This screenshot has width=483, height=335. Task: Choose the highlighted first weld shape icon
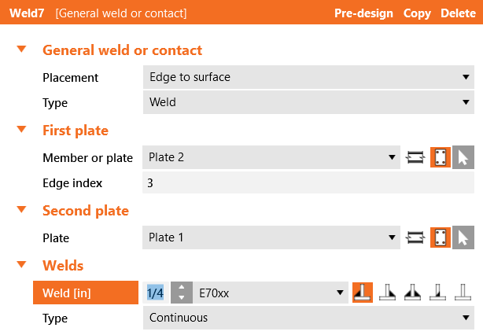click(x=363, y=293)
